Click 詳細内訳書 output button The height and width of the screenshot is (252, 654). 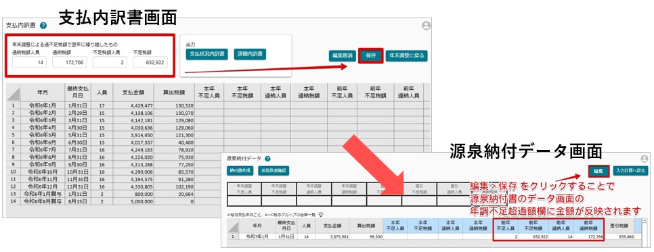click(250, 54)
